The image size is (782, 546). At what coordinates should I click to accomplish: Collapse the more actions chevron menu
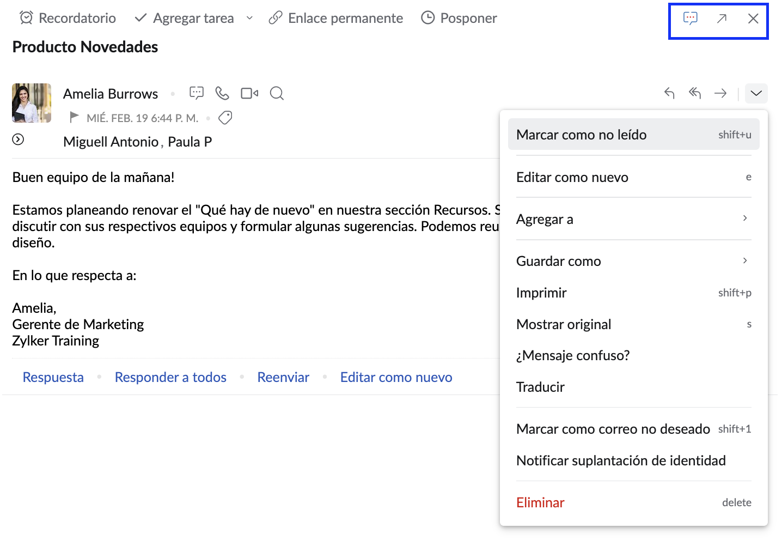click(x=756, y=93)
